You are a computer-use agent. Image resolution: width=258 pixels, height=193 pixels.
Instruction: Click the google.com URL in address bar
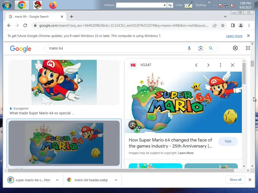point(124,25)
